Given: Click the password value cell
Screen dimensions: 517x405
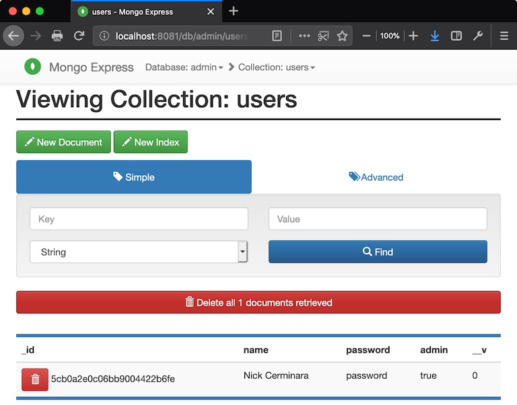Looking at the screenshot, I should coord(366,375).
